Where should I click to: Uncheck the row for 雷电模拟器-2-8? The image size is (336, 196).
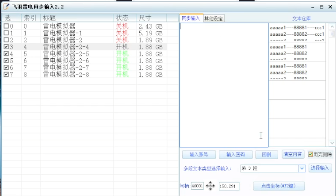[6, 74]
